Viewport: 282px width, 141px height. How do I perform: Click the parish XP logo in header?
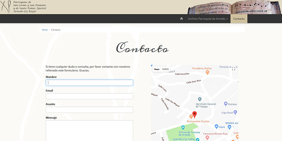click(5, 7)
